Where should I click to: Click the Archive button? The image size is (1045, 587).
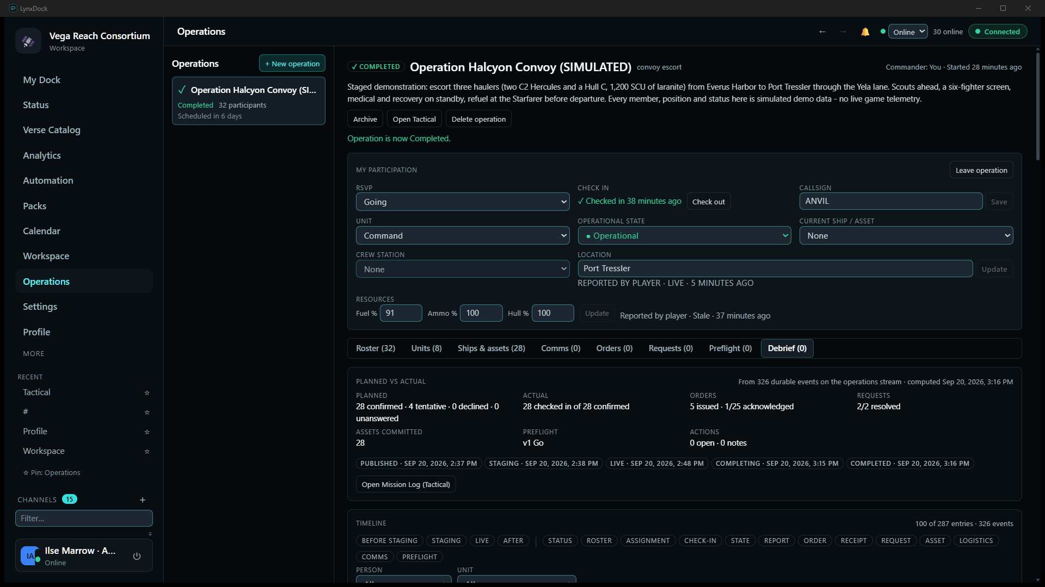coord(365,119)
